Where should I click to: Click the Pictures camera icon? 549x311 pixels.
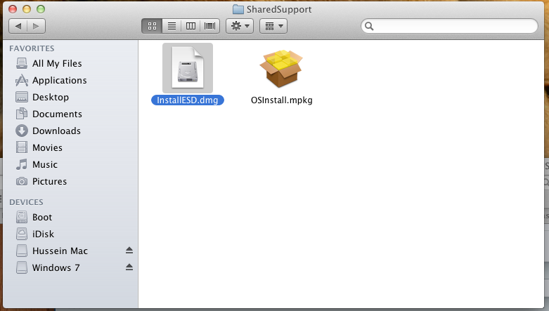[22, 181]
